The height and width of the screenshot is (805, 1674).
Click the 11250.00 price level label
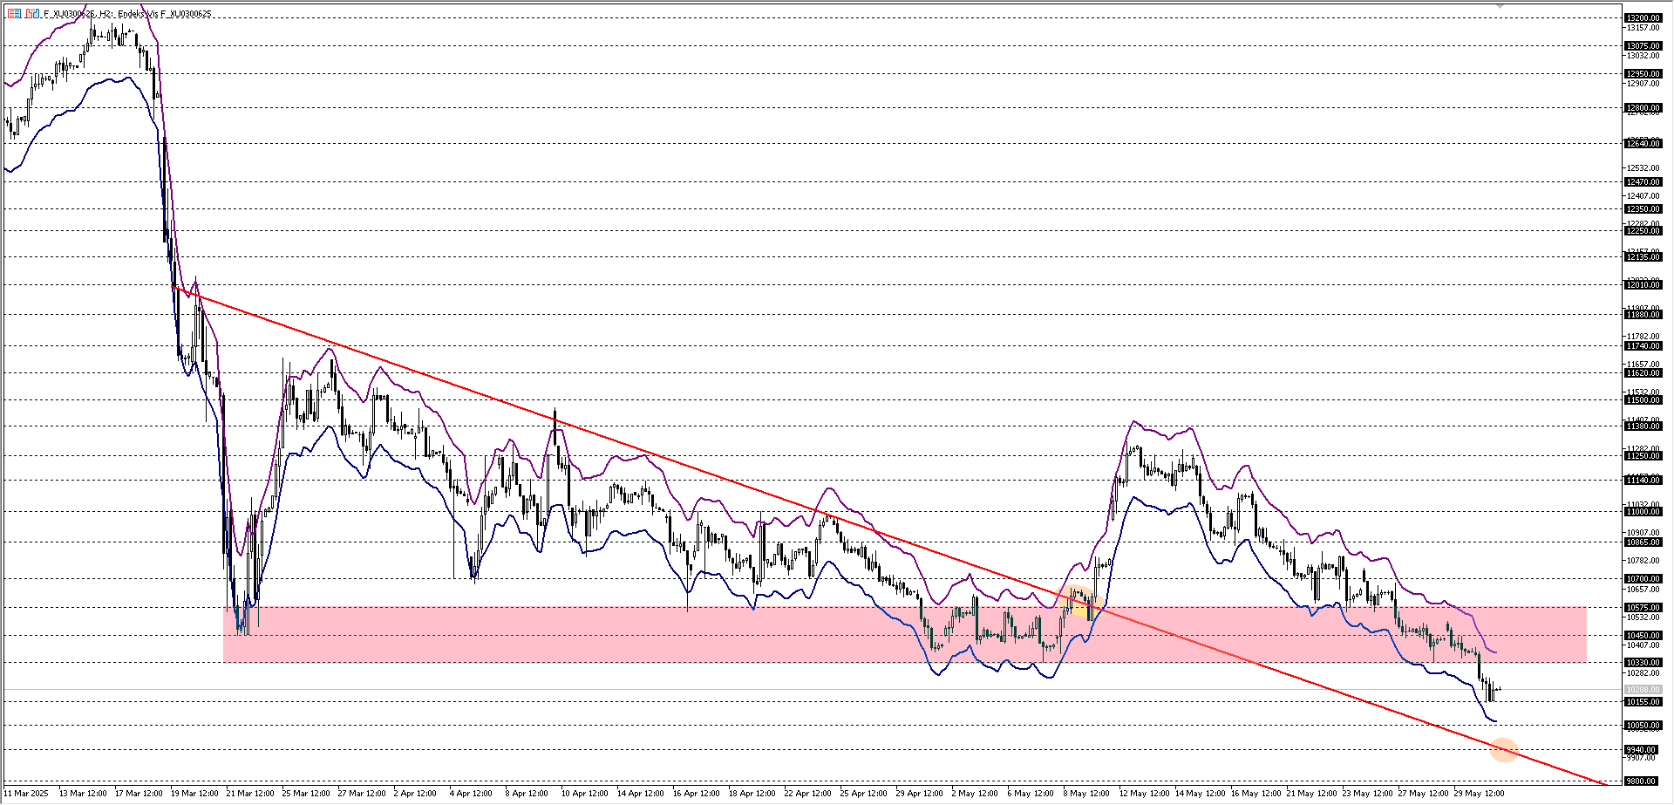pos(1643,455)
